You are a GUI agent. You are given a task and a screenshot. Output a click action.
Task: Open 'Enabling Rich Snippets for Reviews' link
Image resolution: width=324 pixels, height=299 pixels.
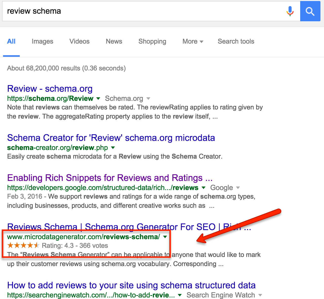point(110,178)
